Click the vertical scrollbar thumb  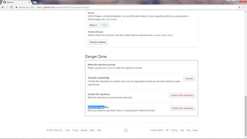[x=245, y=116]
